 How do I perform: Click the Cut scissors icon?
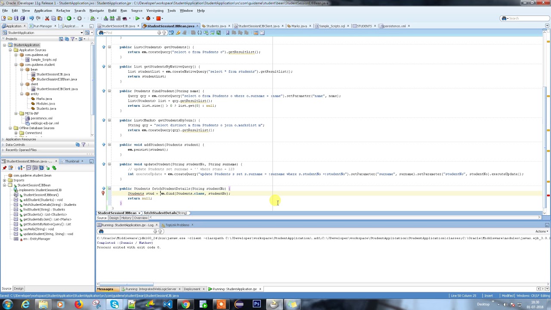[47, 18]
